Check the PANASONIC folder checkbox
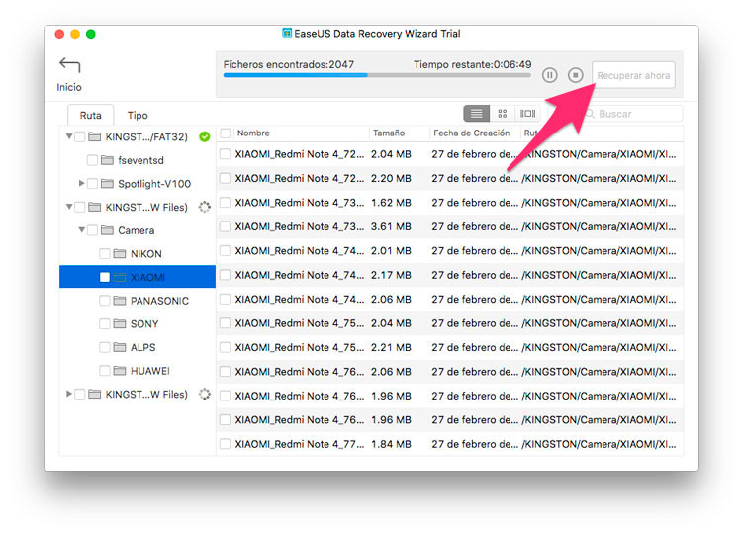Screen dimensions: 742x533 click(105, 301)
